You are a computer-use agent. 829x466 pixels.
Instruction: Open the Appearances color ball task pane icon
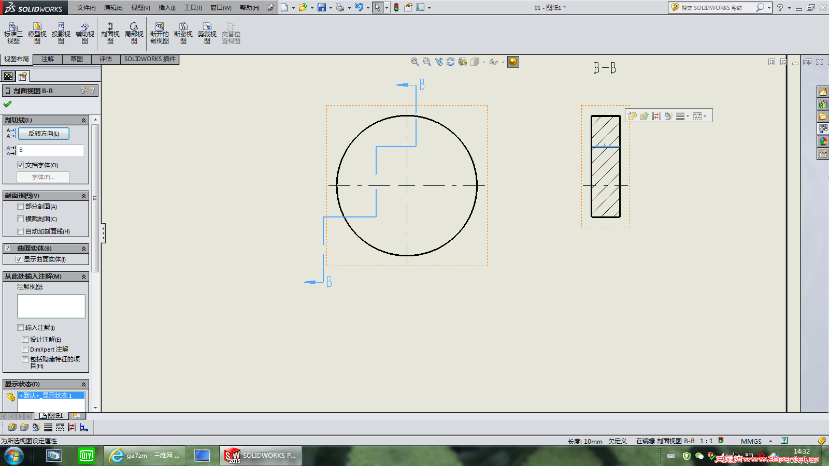(x=823, y=141)
